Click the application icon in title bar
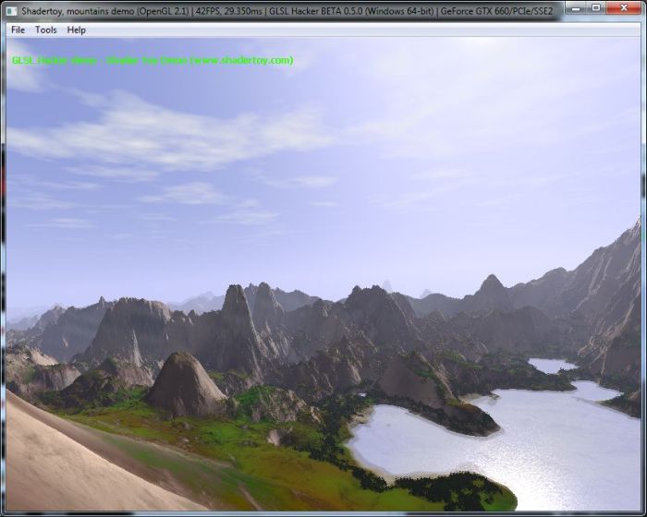Image resolution: width=647 pixels, height=517 pixels. 12,11
